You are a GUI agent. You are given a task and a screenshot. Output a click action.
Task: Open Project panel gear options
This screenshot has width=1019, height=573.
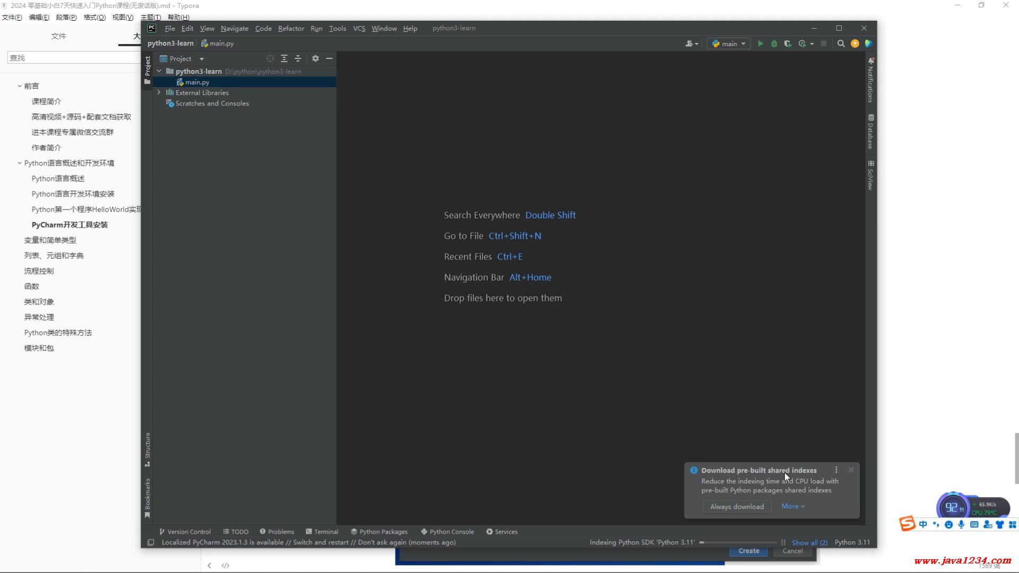pyautogui.click(x=315, y=58)
